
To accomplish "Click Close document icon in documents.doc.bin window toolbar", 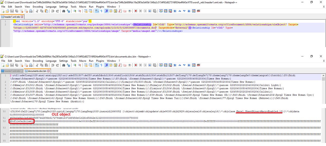I will pyautogui.click(x=21, y=65).
